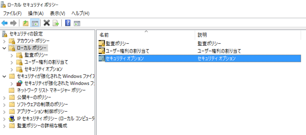Click the tree's 監査ポリシー folder icon
The image size is (306, 135).
(x=20, y=55)
